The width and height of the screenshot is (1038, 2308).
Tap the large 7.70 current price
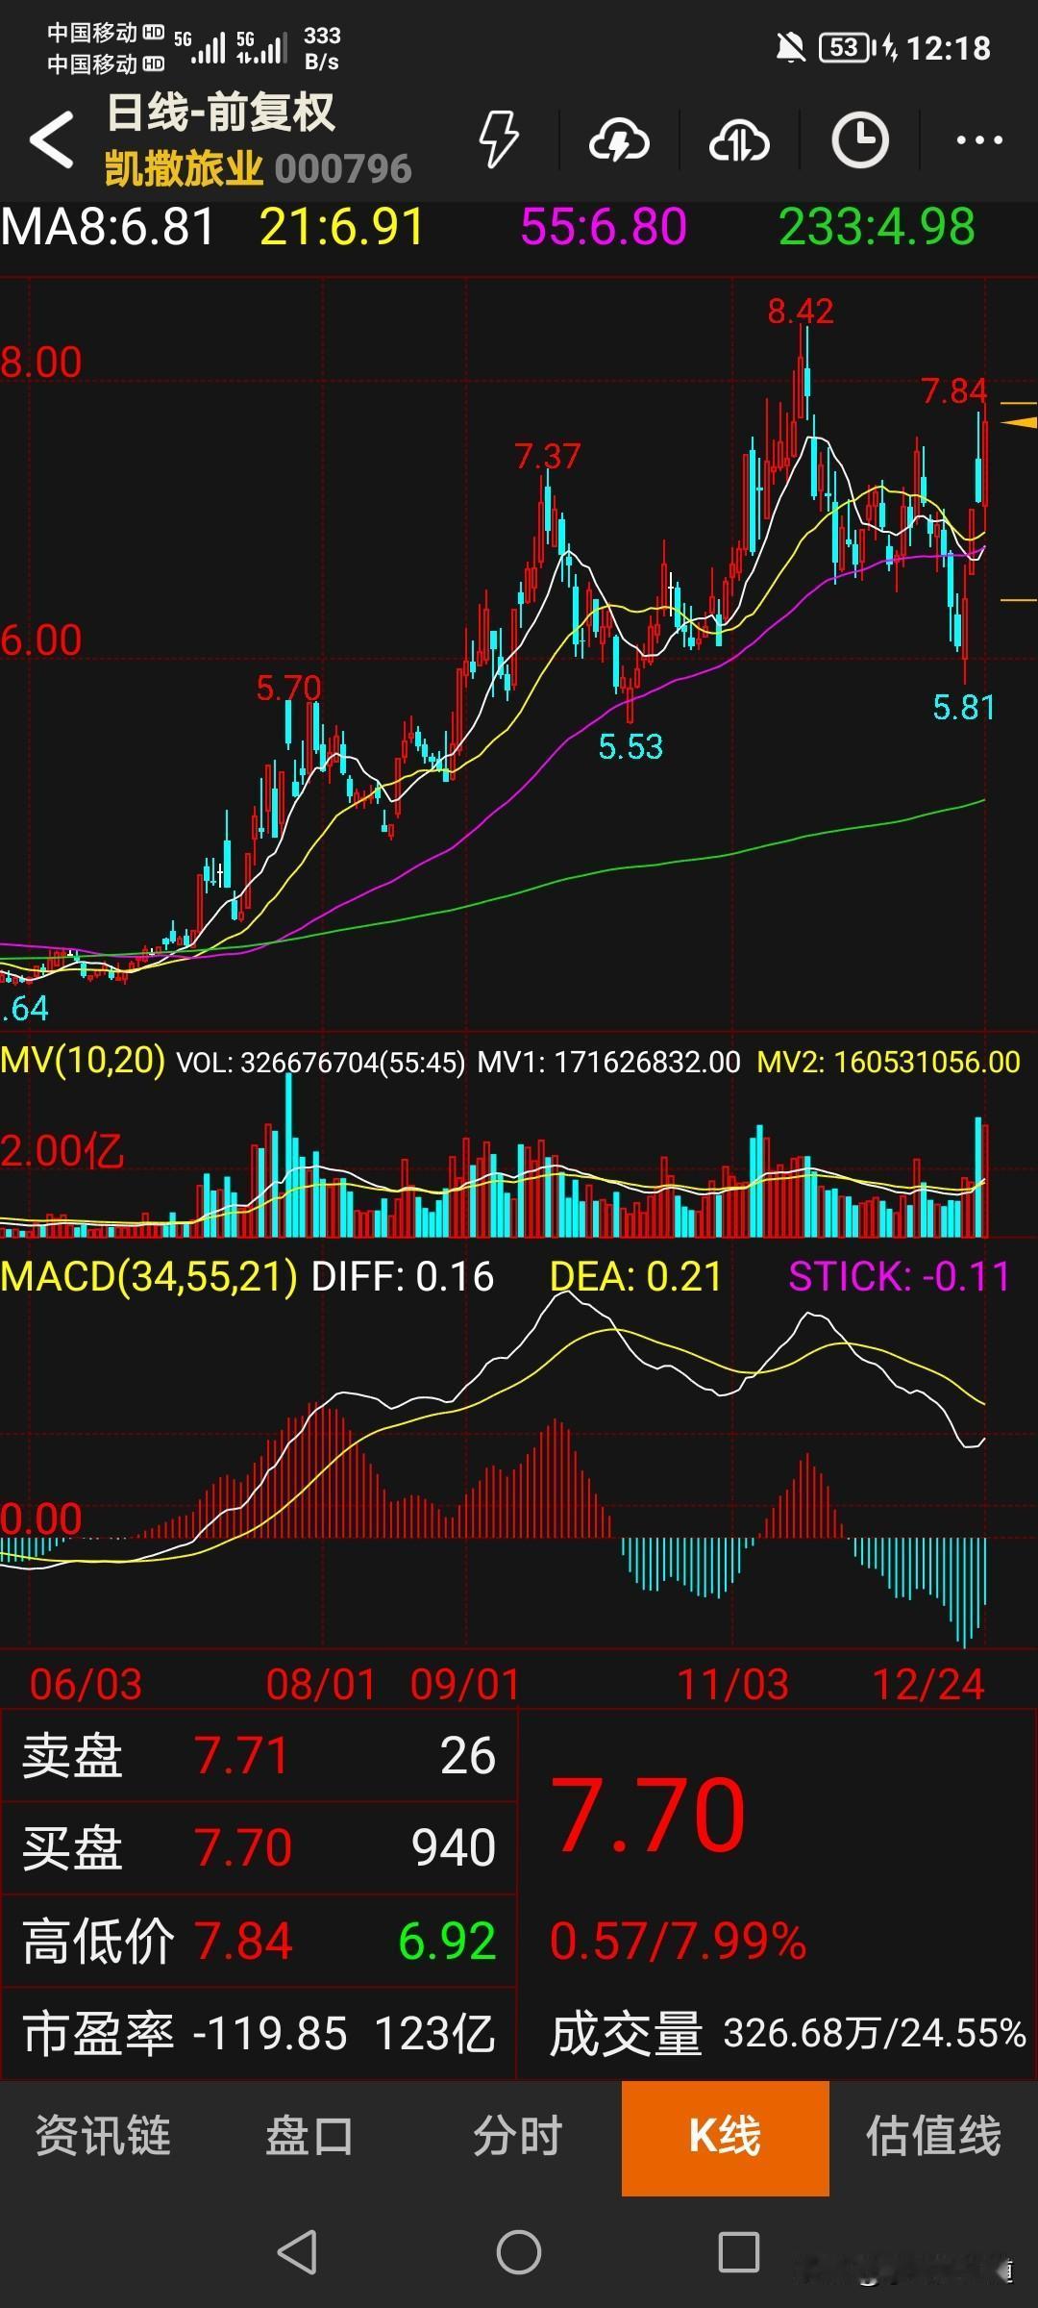coord(648,1816)
